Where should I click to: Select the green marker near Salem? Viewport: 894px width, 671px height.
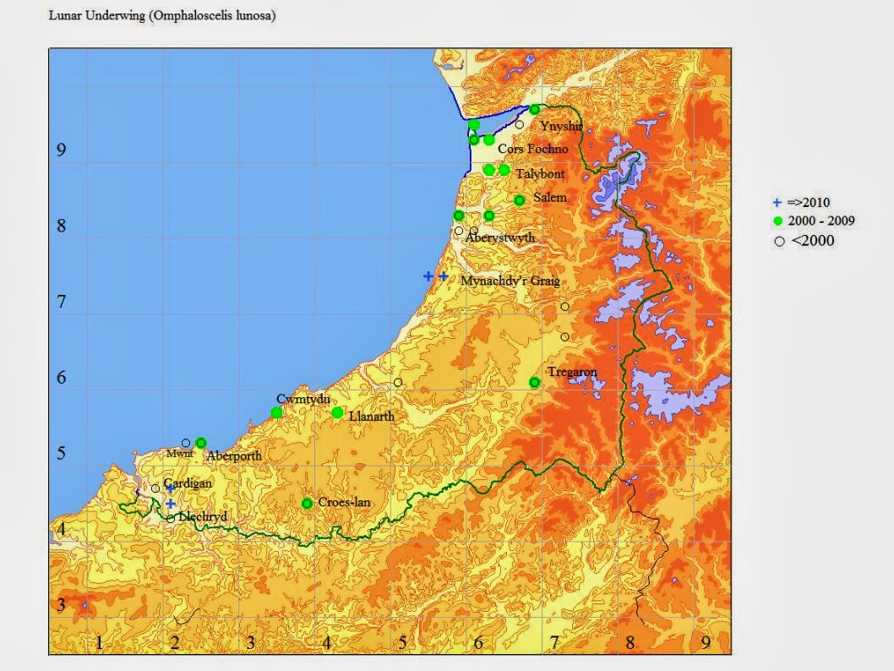click(x=518, y=201)
